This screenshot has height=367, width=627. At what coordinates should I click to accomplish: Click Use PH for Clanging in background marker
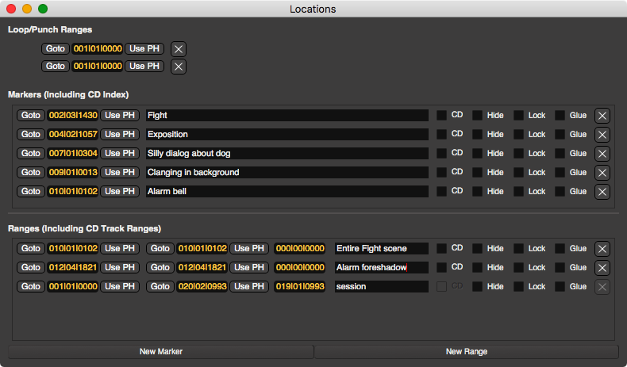click(121, 173)
